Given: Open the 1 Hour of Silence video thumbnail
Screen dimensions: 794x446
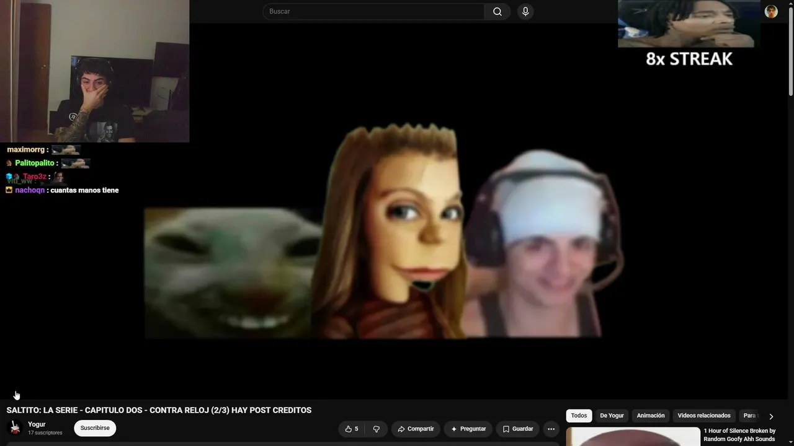Looking at the screenshot, I should click(633, 437).
